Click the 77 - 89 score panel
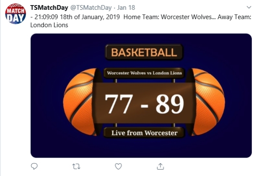 [x=144, y=103]
